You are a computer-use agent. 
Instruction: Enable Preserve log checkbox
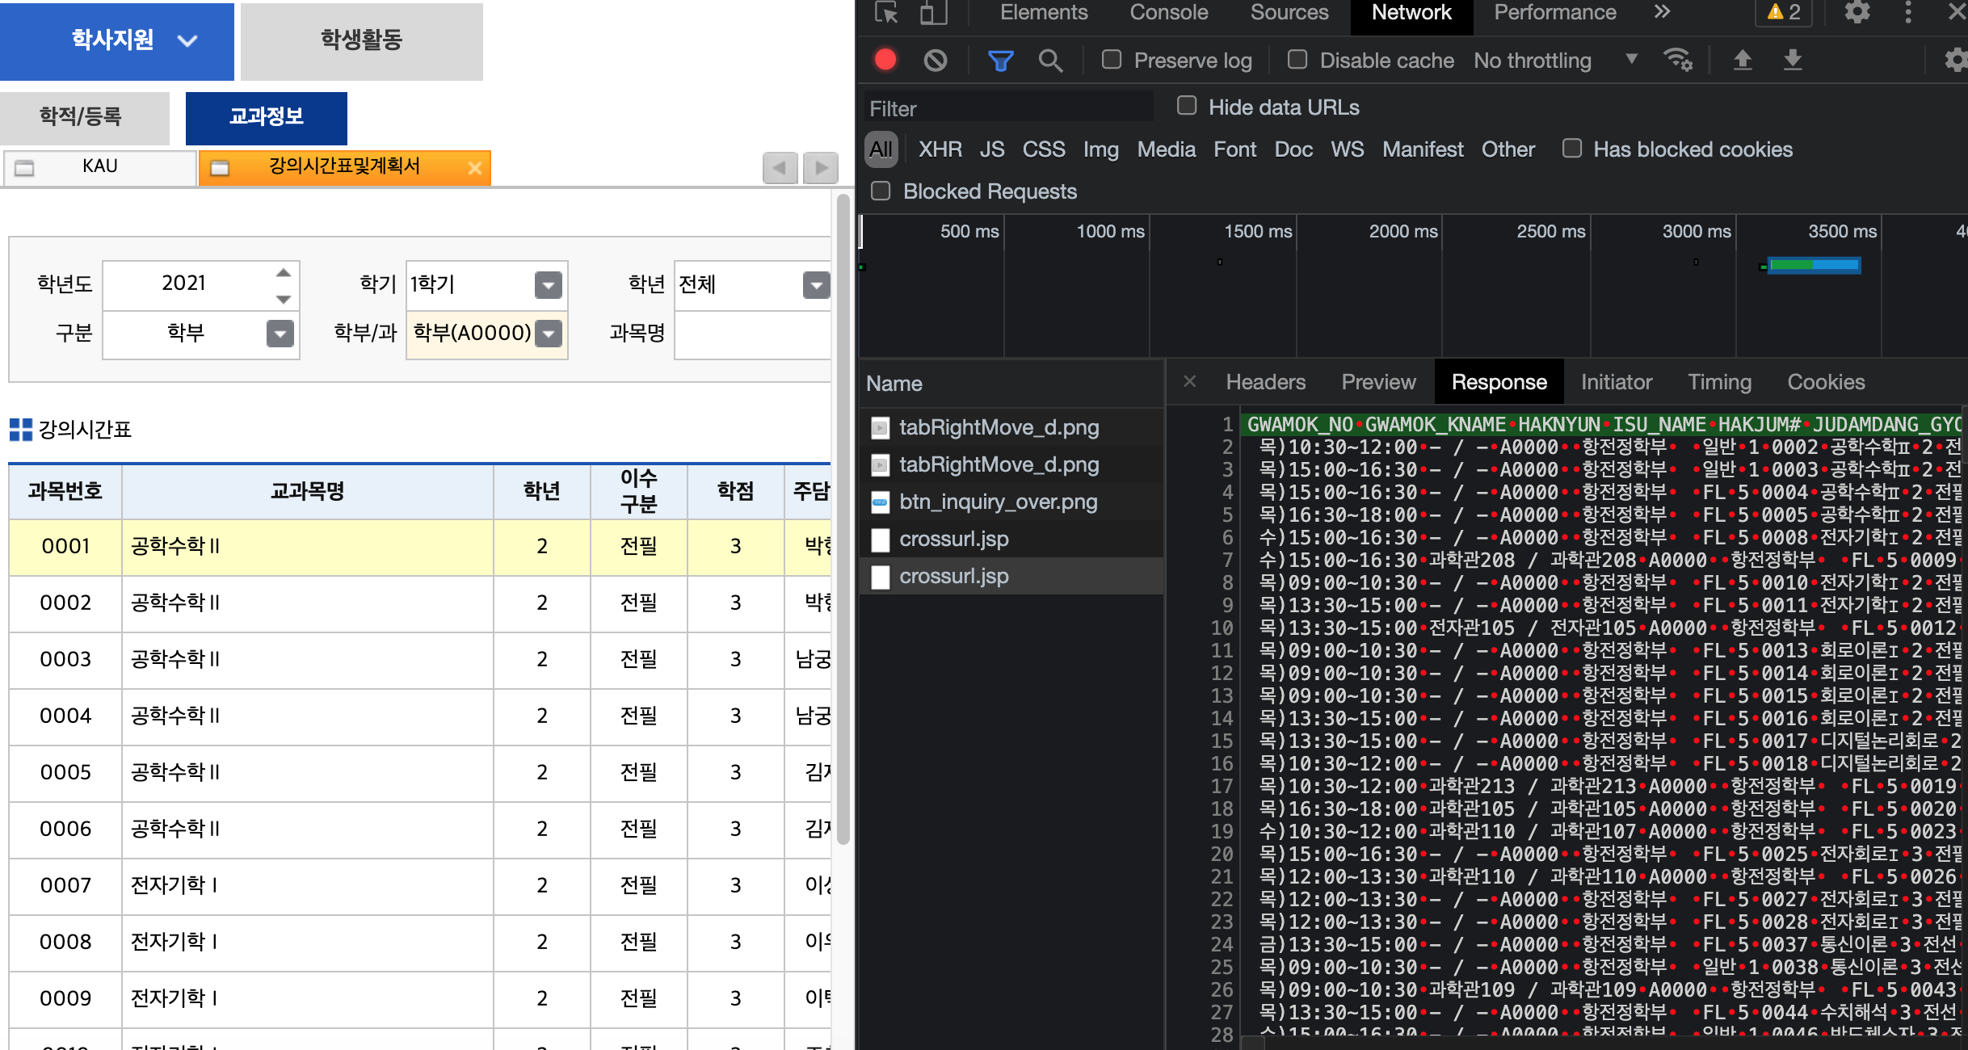(1112, 60)
